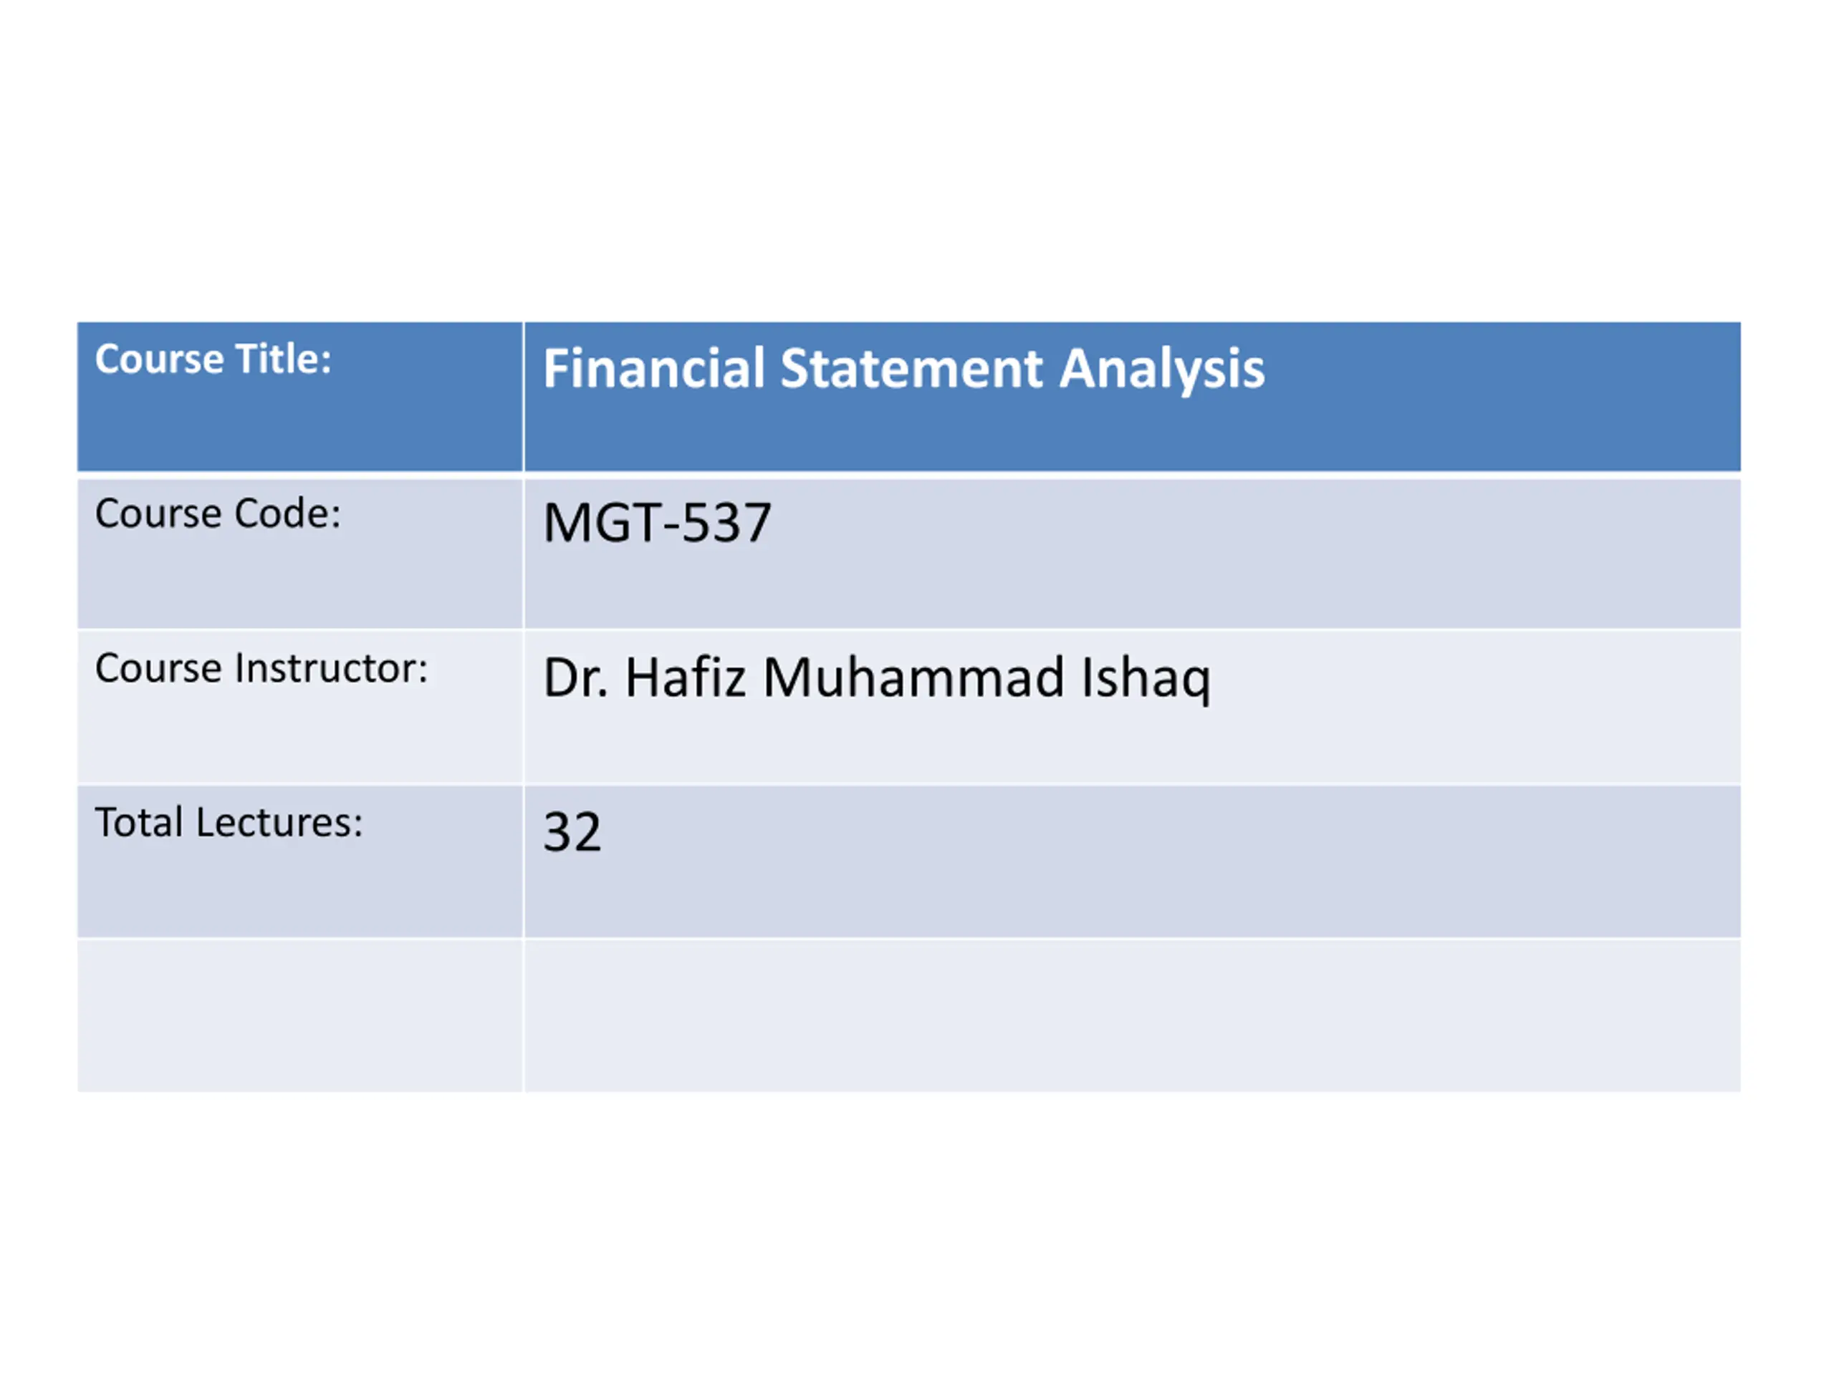The image size is (1834, 1375).
Task: Select the "Course Code:" label
Action: pyautogui.click(x=218, y=514)
